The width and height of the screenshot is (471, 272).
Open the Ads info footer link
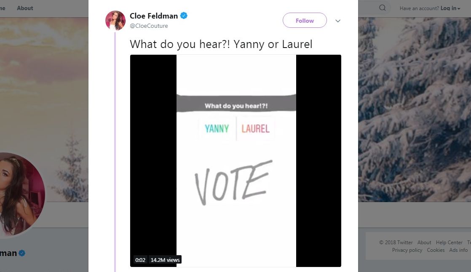pos(458,250)
